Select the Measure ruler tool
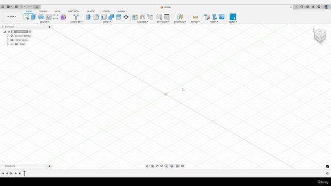This screenshot has height=186, width=331. tap(195, 17)
